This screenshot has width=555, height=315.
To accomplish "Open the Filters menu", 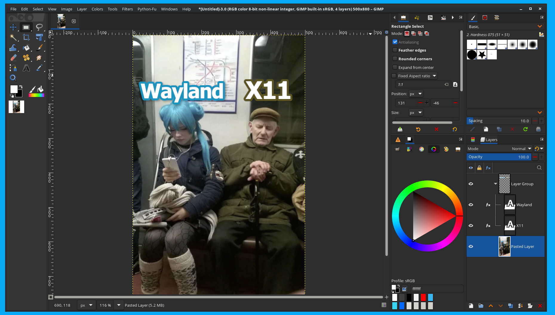I will click(127, 9).
